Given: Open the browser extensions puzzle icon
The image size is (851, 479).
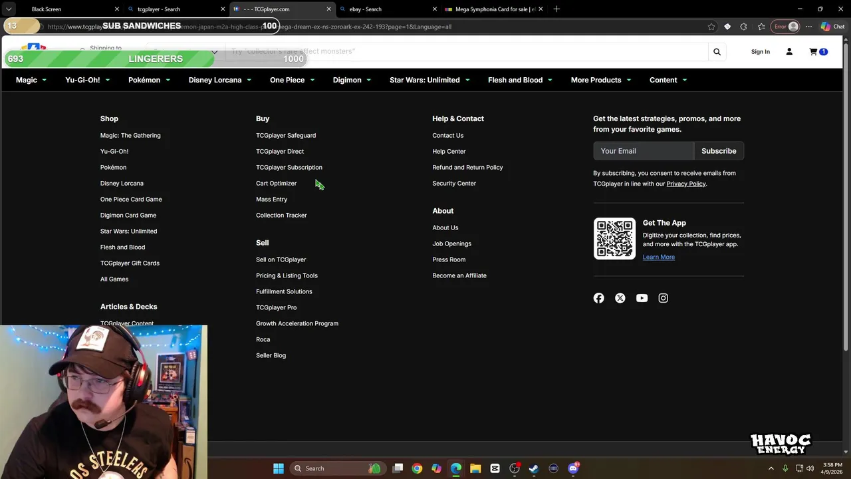Looking at the screenshot, I should (743, 27).
